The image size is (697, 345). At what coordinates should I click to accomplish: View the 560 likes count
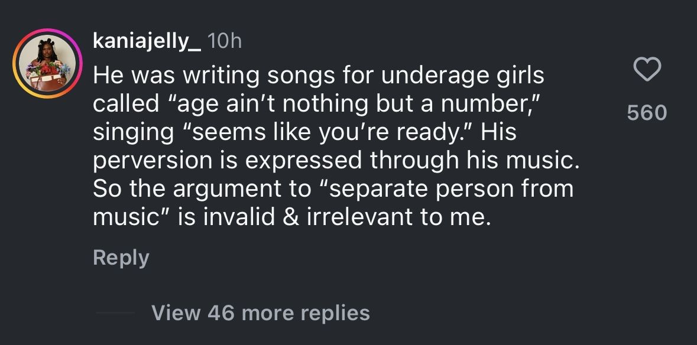pos(646,112)
